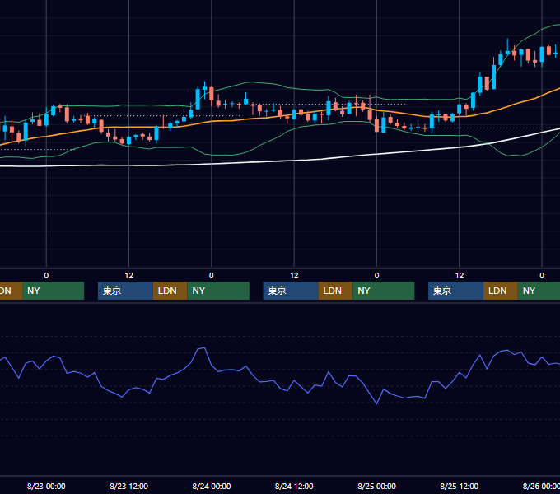The image size is (560, 494).
Task: Click the 8/25 NY session block
Action: pos(539,291)
